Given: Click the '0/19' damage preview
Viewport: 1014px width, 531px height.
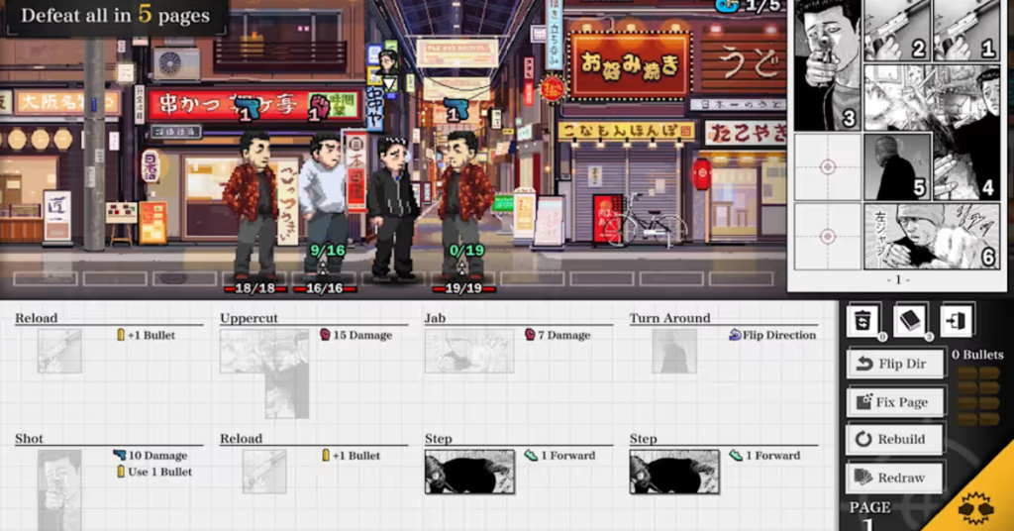Looking at the screenshot, I should (x=466, y=251).
